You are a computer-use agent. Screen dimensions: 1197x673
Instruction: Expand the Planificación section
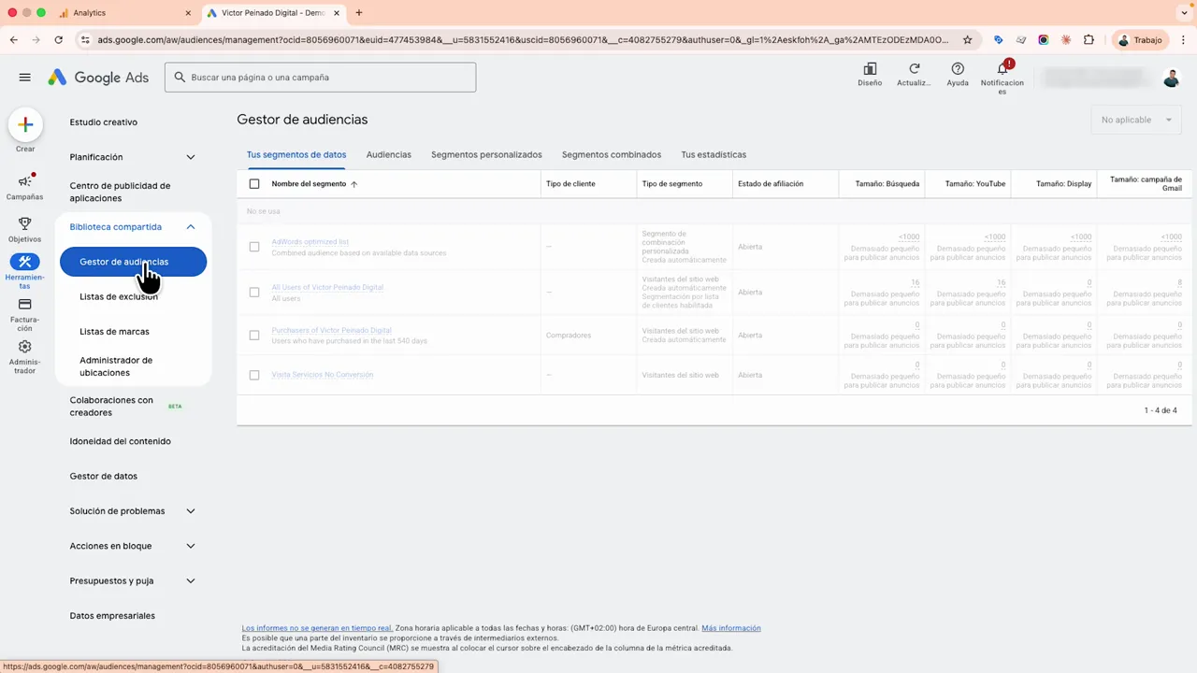191,157
